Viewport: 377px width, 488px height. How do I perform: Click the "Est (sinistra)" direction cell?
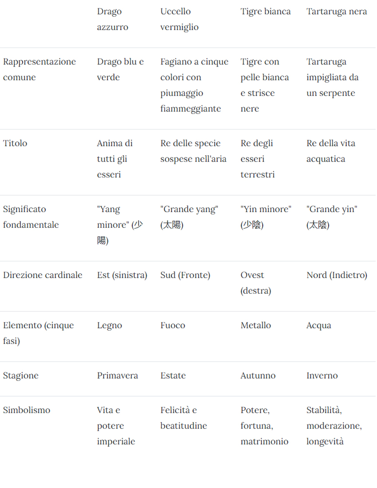[122, 275]
